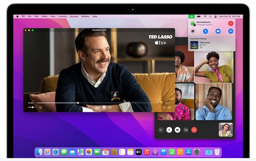Viewport: 256px width, 161px height.
Task: Open Music from the Dock
Action: pyautogui.click(x=147, y=152)
